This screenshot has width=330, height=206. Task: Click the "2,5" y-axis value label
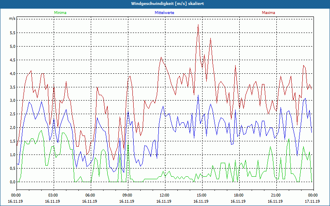pyautogui.click(x=12, y=114)
